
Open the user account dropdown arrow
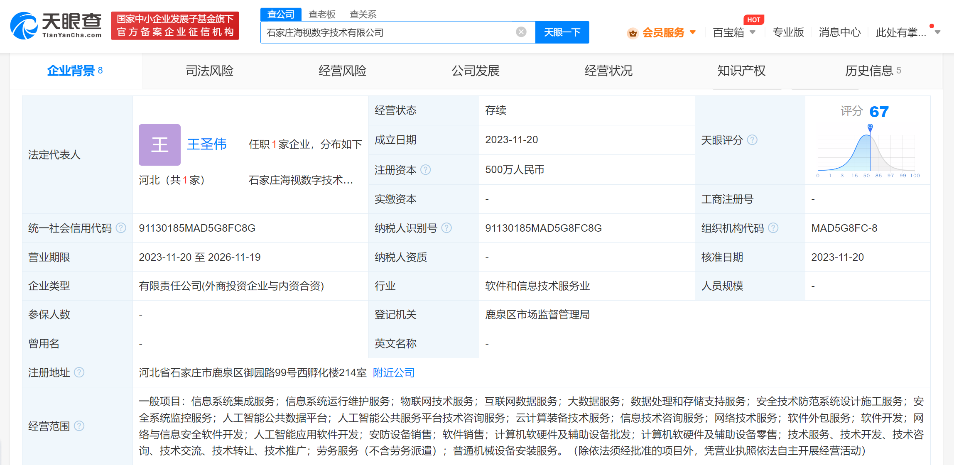[937, 32]
